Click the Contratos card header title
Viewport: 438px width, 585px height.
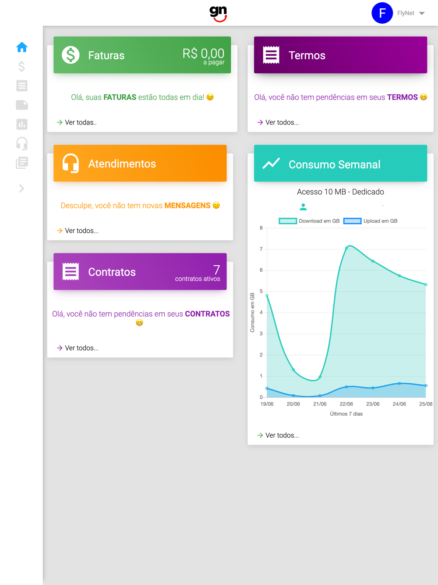112,272
